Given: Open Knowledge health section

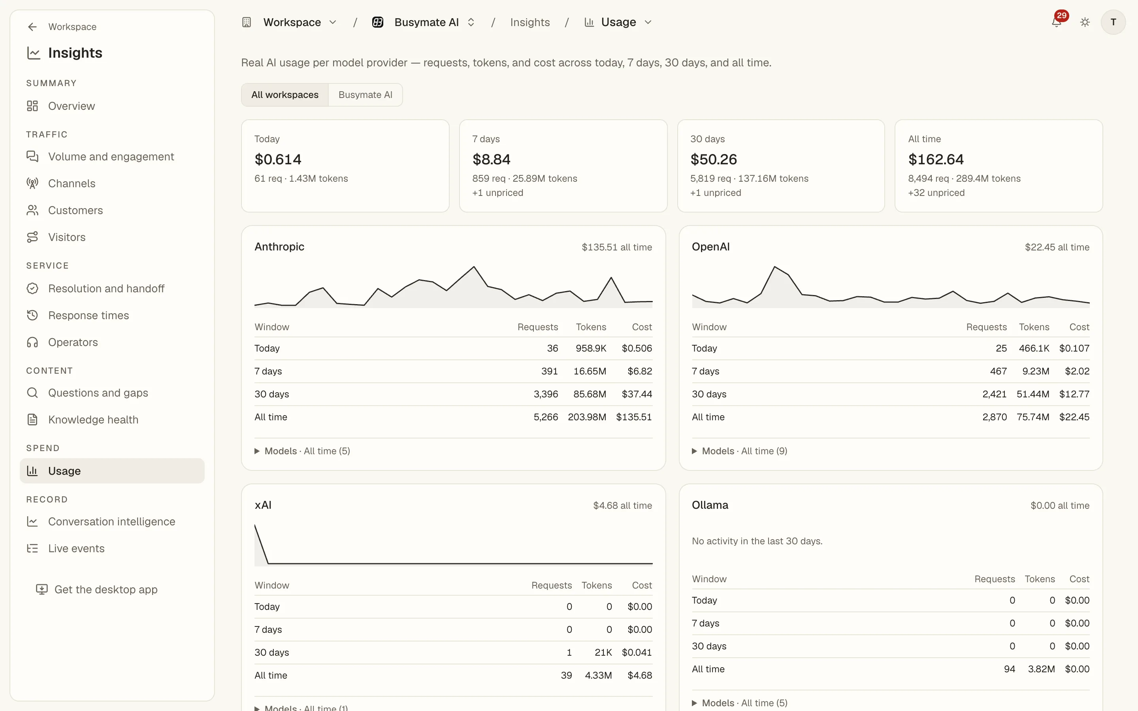Looking at the screenshot, I should tap(112, 419).
